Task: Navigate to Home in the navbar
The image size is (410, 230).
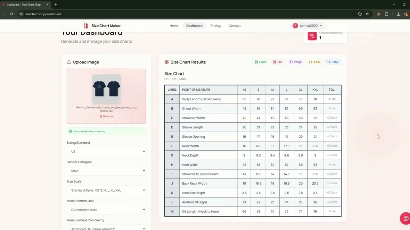Action: [x=174, y=26]
